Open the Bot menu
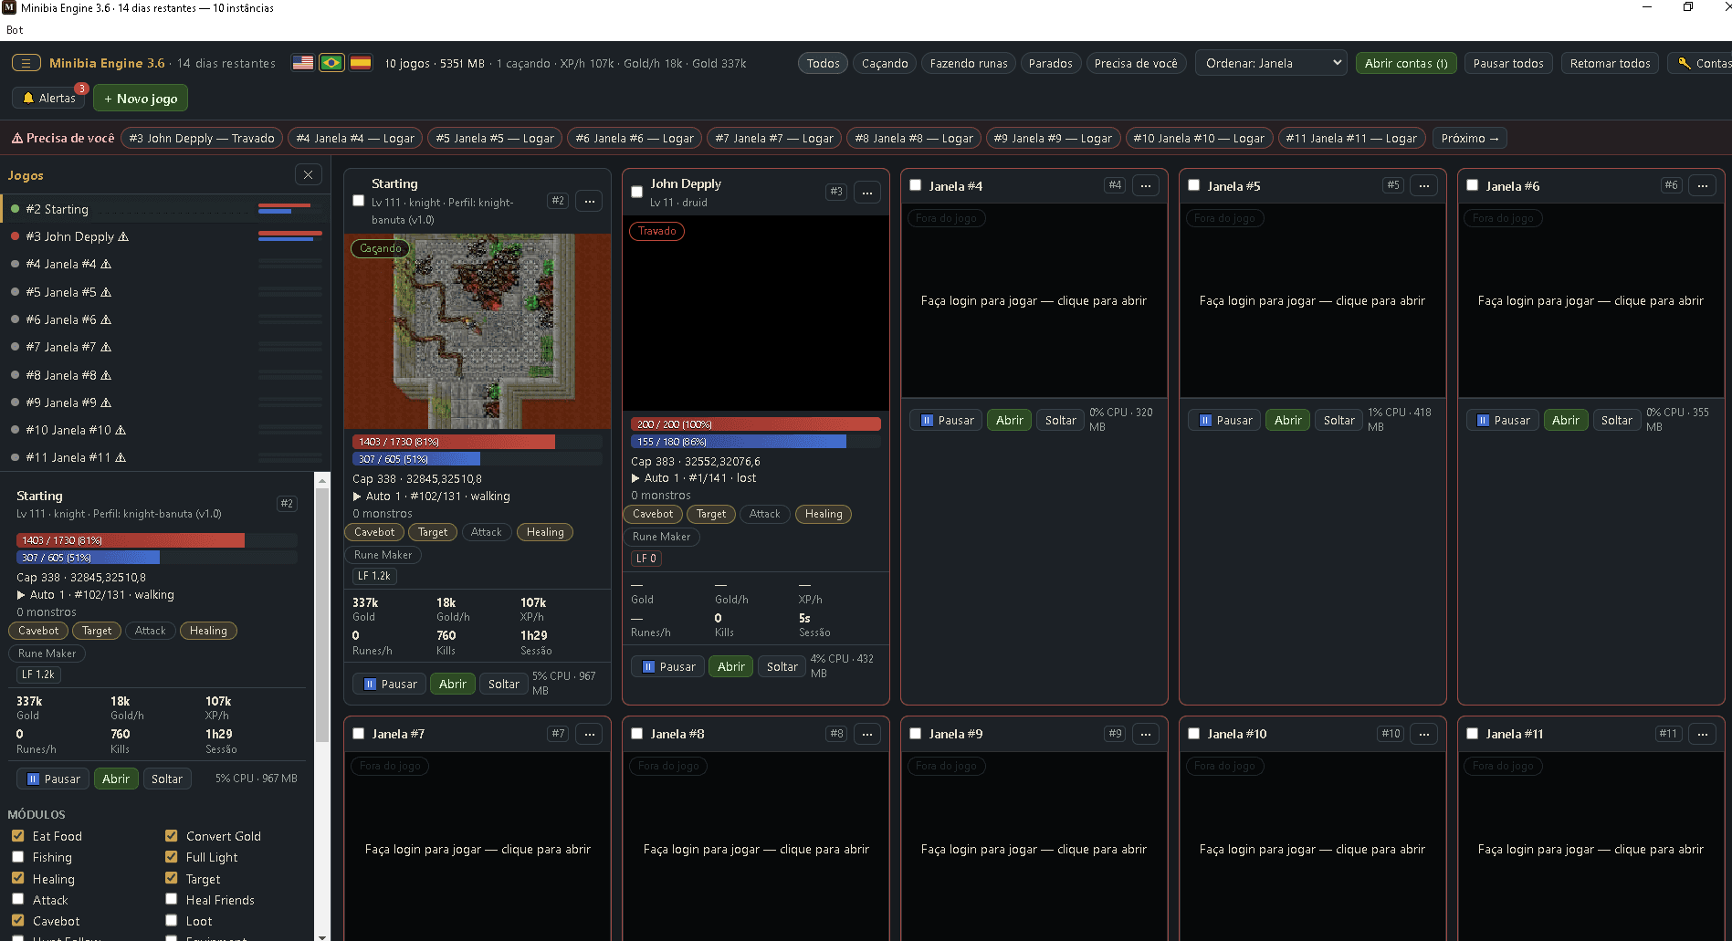Screen dimensions: 1732x941 (x=15, y=30)
